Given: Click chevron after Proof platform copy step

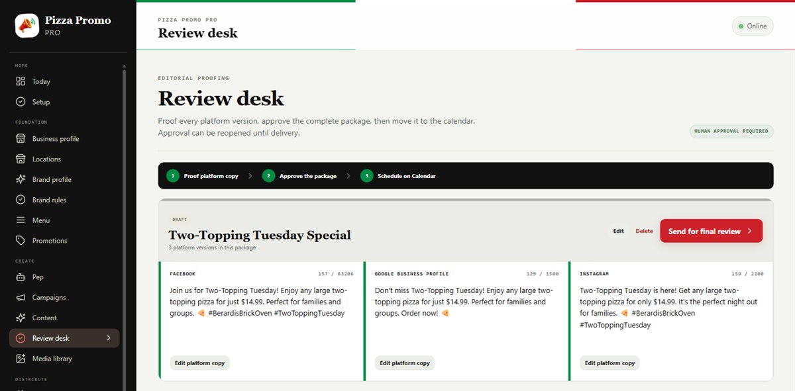Looking at the screenshot, I should pos(250,176).
